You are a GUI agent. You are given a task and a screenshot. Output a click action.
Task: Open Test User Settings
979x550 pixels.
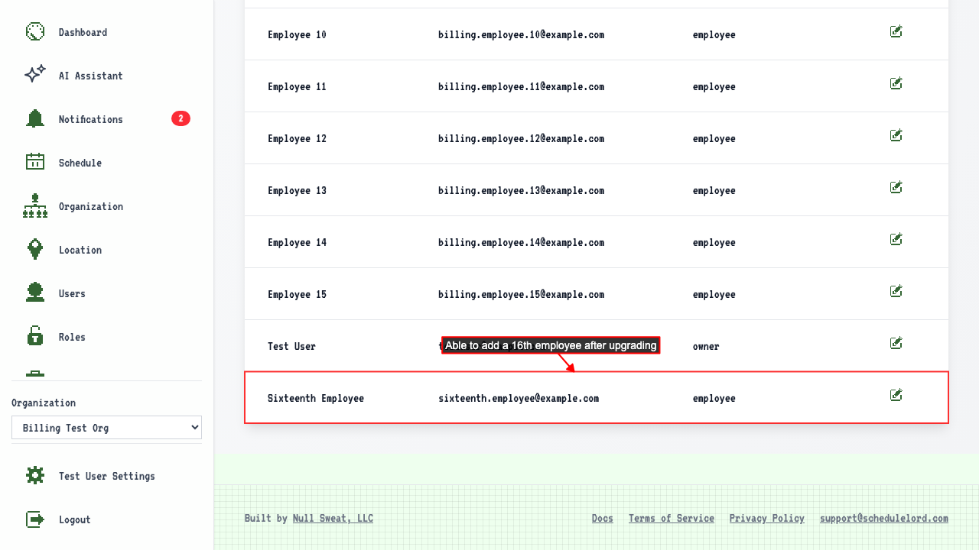coord(106,476)
